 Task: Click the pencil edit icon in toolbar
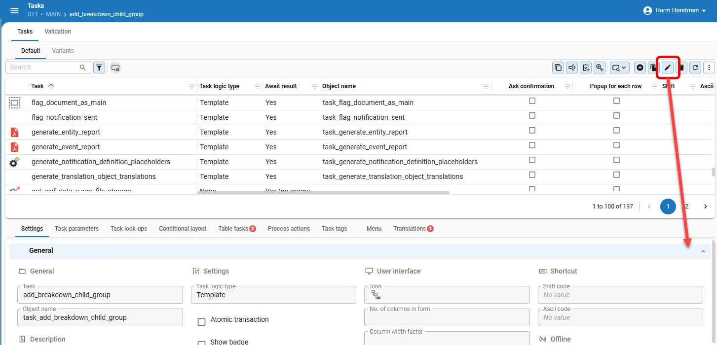point(668,68)
